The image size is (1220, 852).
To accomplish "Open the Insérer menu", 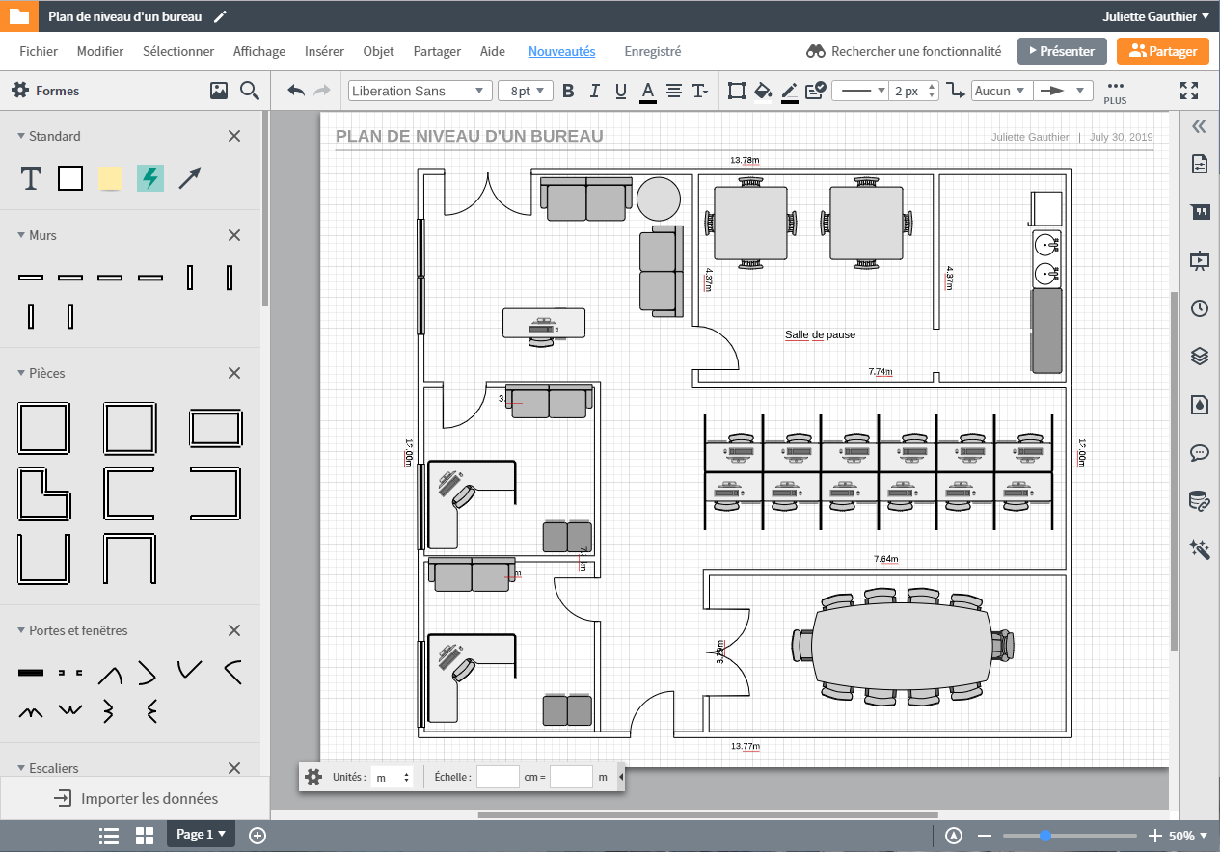I will (324, 51).
